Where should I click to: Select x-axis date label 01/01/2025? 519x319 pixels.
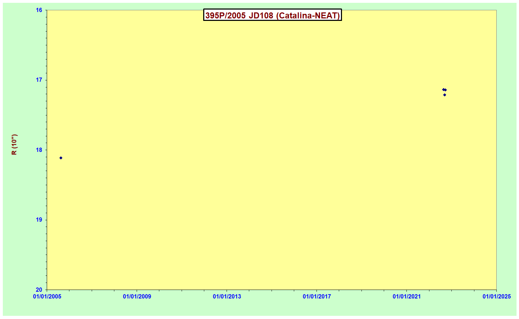pos(497,296)
